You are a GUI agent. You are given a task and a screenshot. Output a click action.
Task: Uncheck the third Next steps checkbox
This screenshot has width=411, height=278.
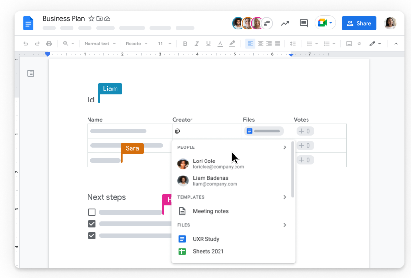[92, 235]
